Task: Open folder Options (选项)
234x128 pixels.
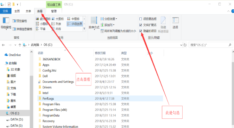Action: tap(175, 23)
